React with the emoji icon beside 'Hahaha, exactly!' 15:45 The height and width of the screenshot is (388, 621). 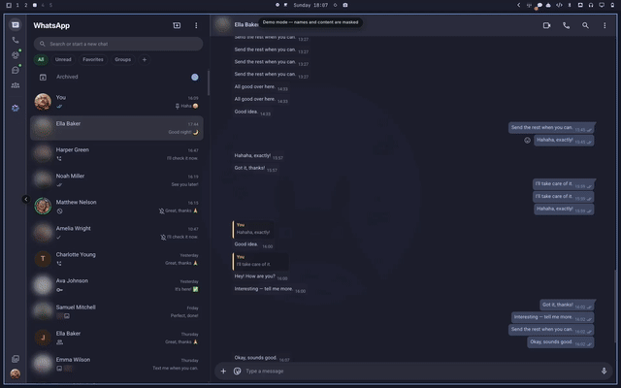(527, 140)
